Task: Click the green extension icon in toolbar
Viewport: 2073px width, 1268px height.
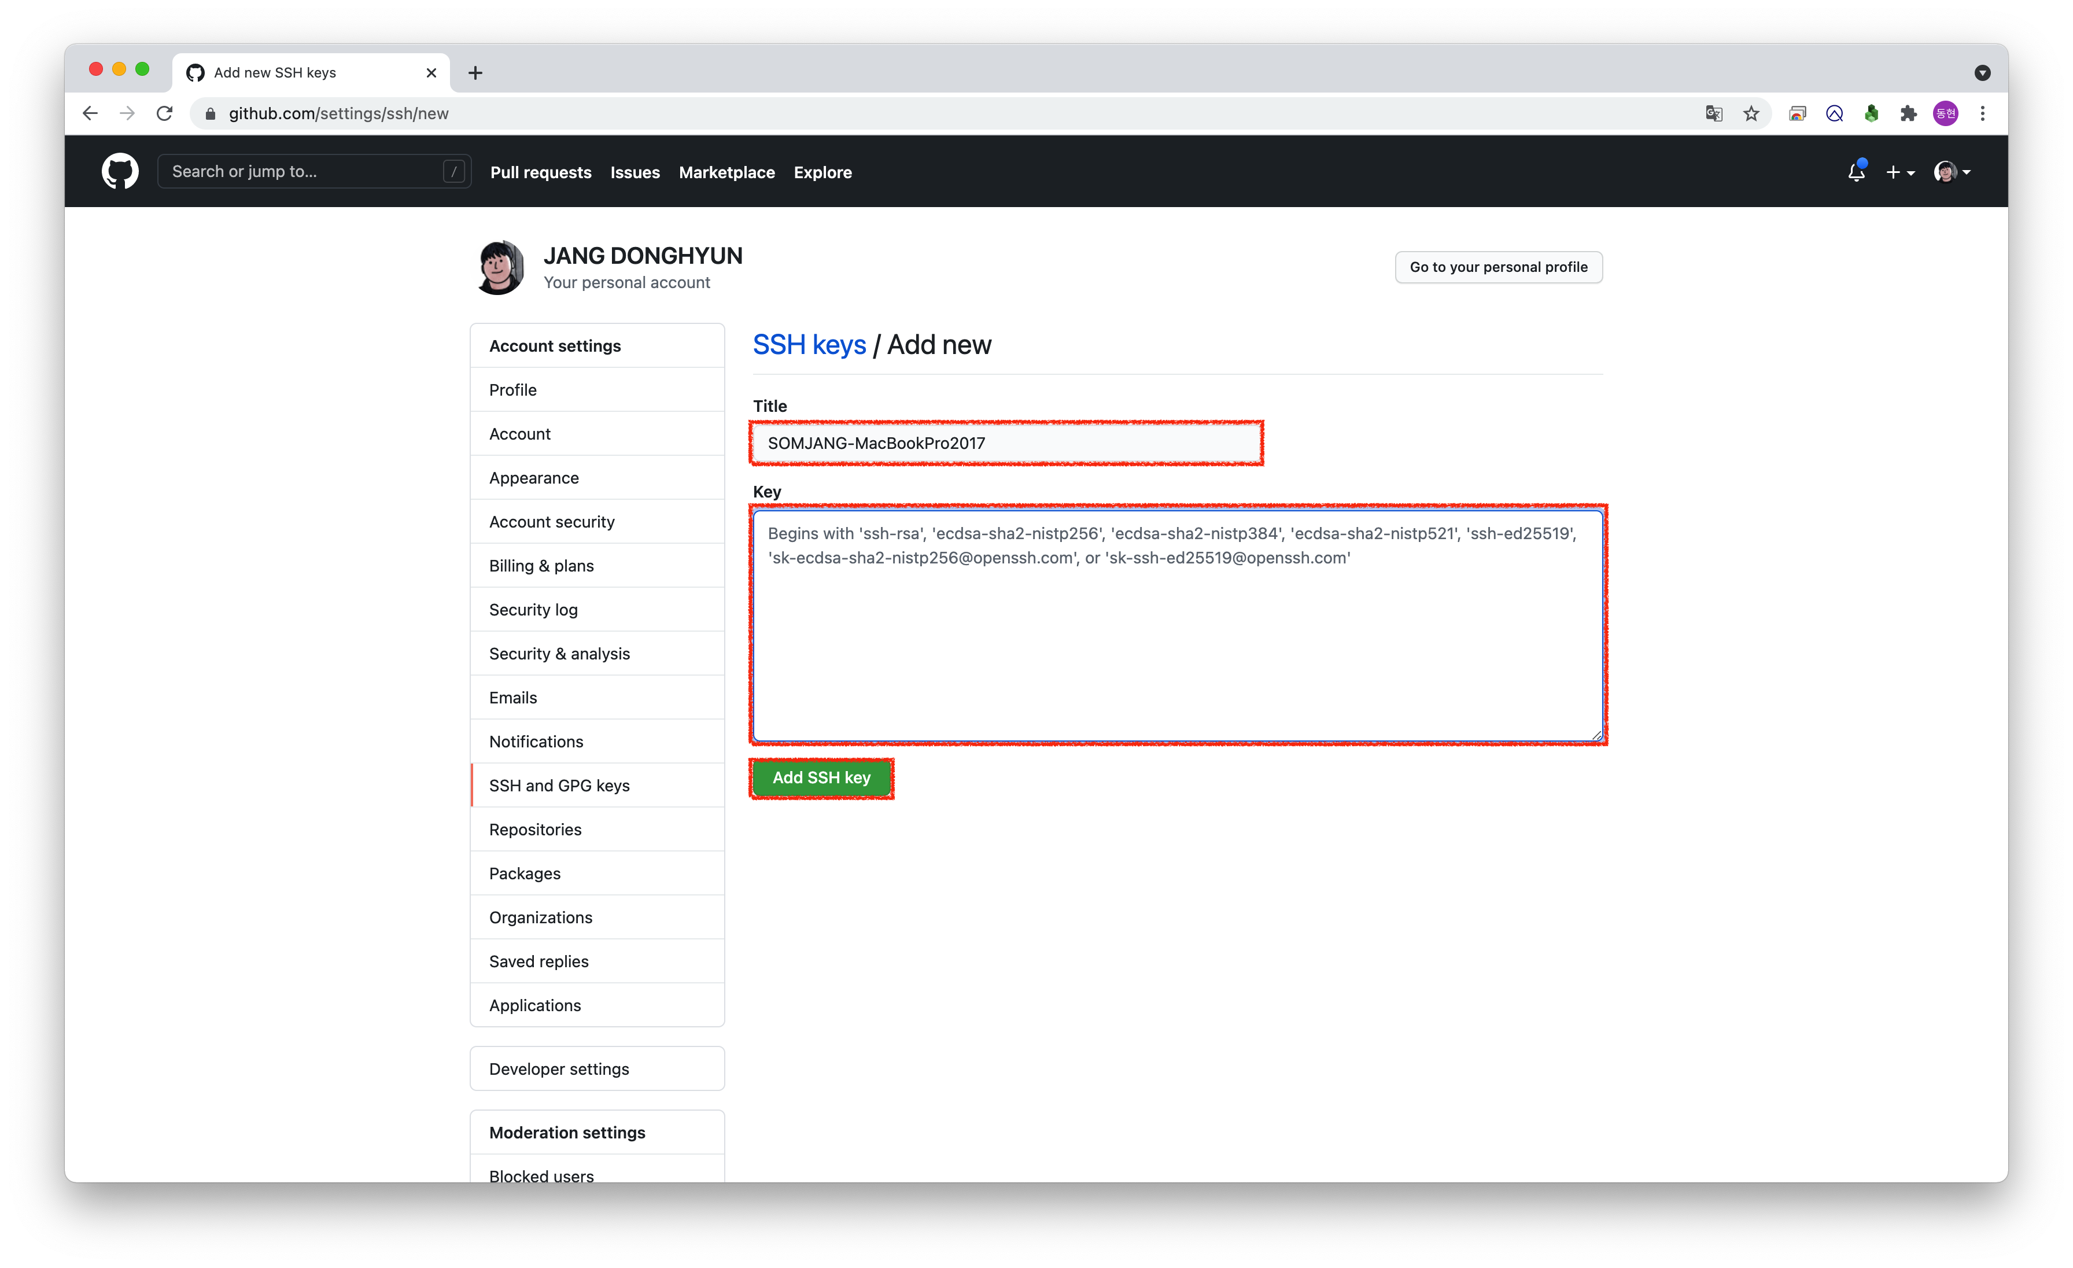Action: 1871,113
